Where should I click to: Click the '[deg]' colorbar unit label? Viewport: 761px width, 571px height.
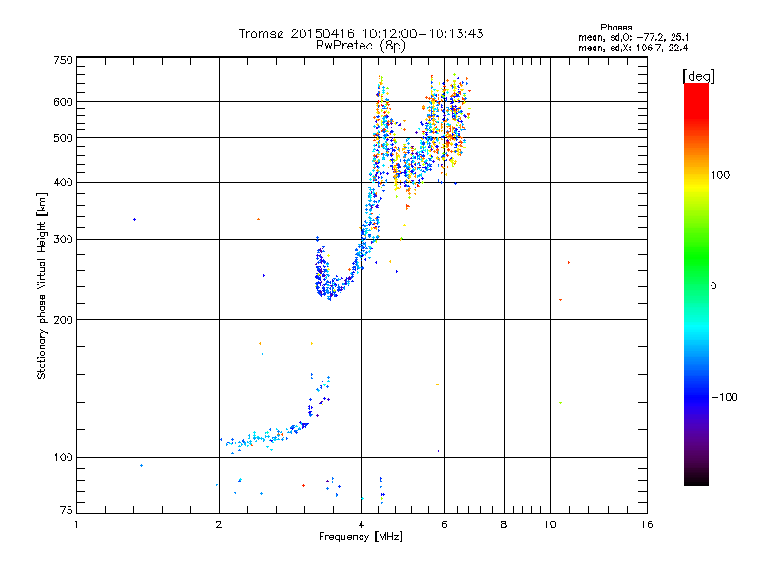698,76
